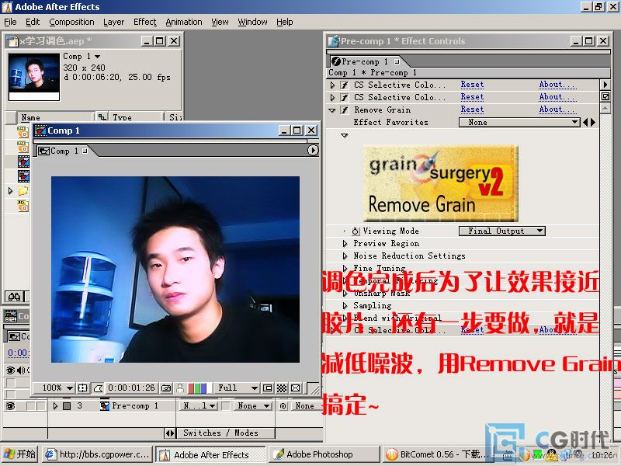Screen dimensions: 621x466
Task: Reset the first CS Selective Color effect
Action: [472, 85]
